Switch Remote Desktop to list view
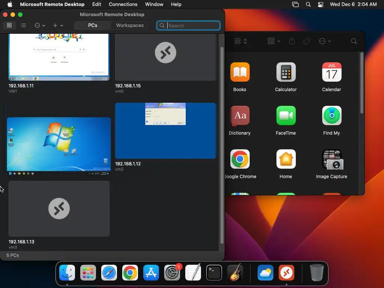The image size is (384, 288). (23, 25)
